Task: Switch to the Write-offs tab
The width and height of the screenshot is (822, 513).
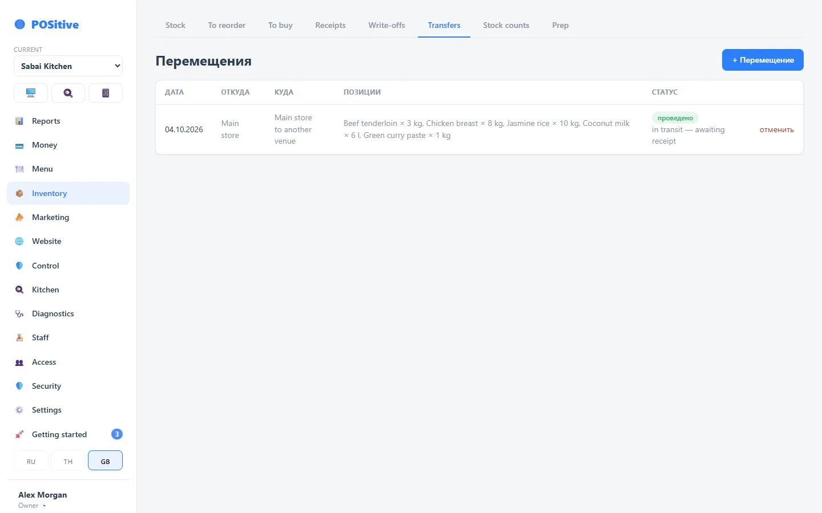Action: (x=386, y=25)
